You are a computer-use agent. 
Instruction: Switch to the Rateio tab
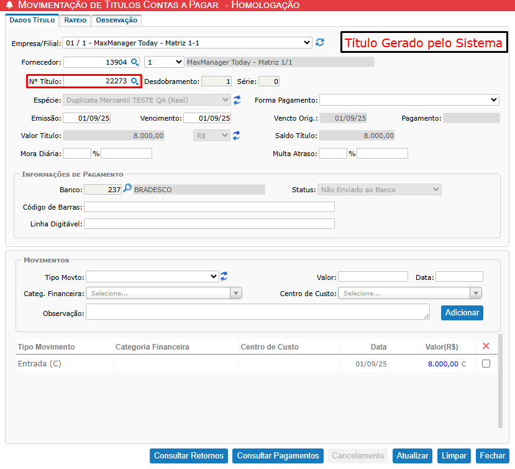(75, 20)
